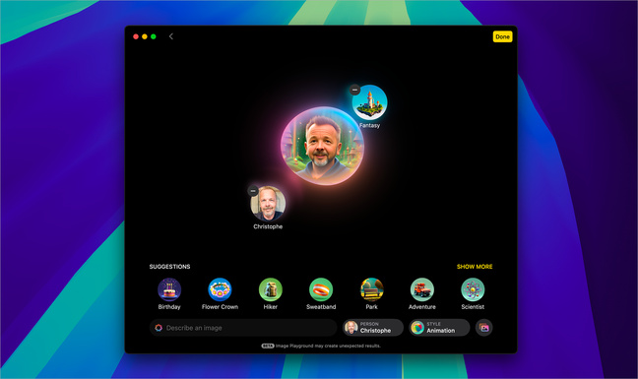Add the Hiker suggestion
The width and height of the screenshot is (638, 379).
(270, 289)
